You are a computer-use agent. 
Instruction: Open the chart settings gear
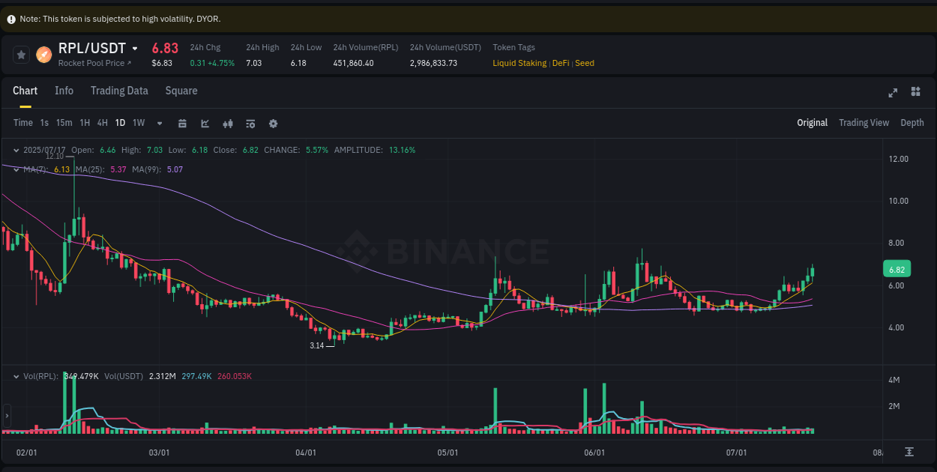(x=273, y=122)
